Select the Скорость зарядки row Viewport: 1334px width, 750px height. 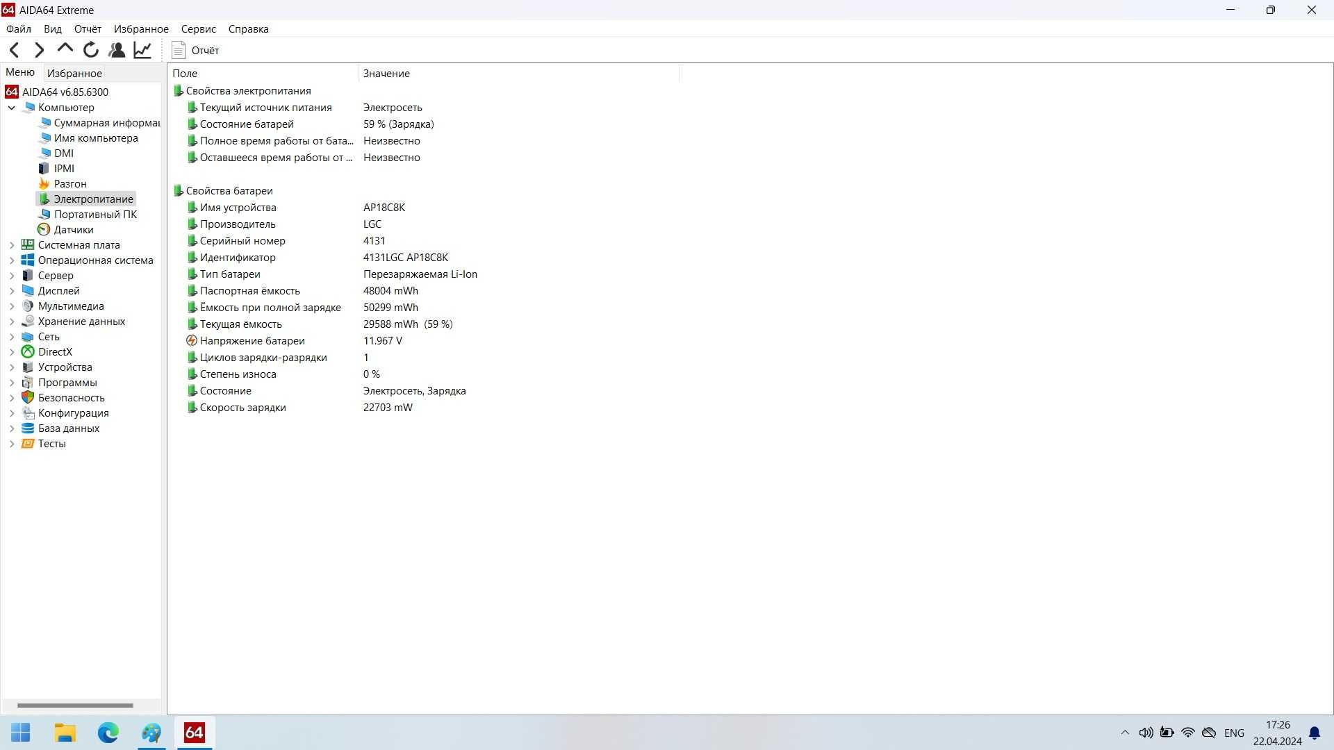tap(422, 408)
